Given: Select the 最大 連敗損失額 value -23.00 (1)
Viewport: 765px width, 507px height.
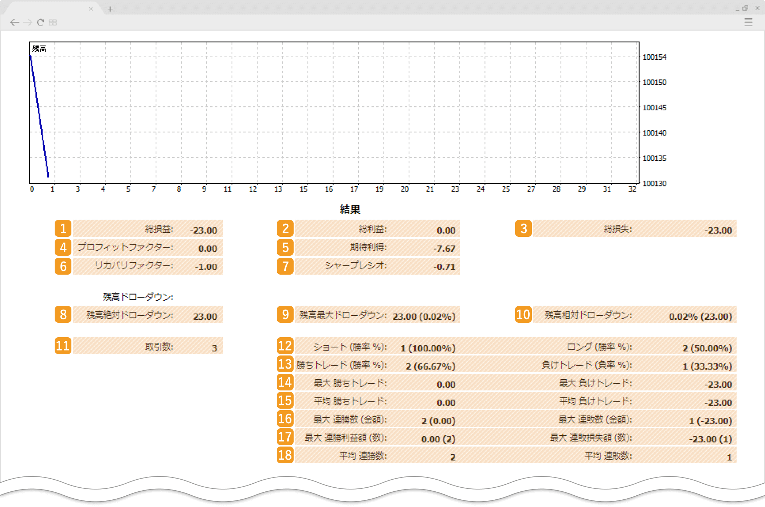Looking at the screenshot, I should [710, 439].
